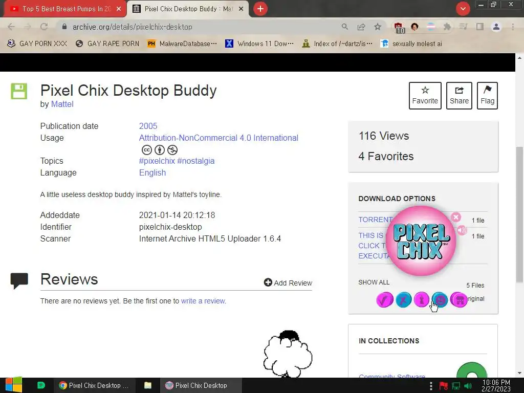Click the page vertical scrollbar thumb
This screenshot has width=524, height=393.
click(520, 215)
